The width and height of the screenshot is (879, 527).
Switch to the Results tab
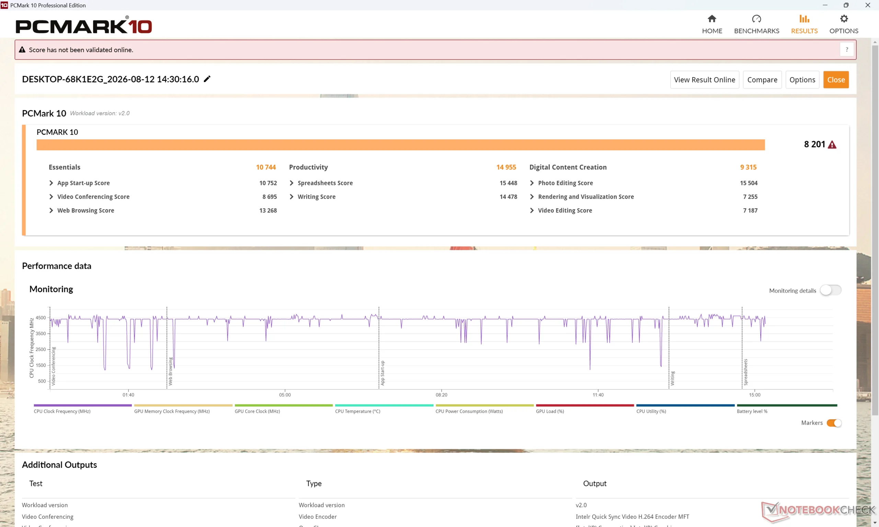coord(804,24)
